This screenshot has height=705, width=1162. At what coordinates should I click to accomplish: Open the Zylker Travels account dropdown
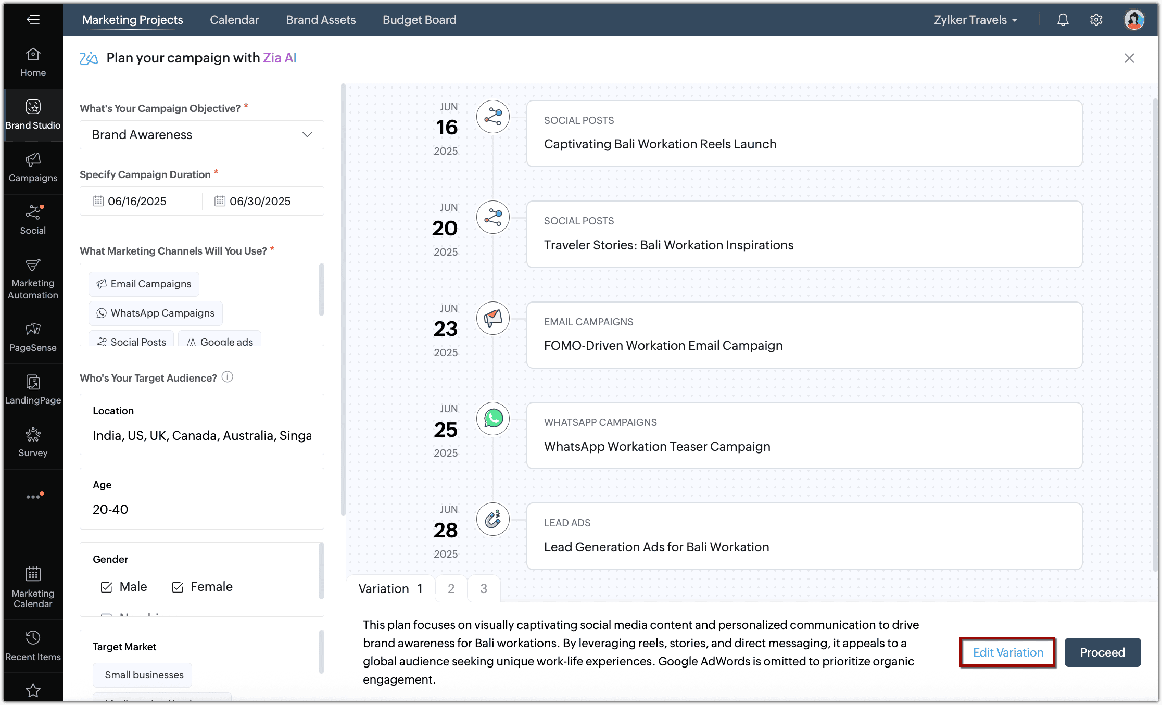[x=975, y=20]
